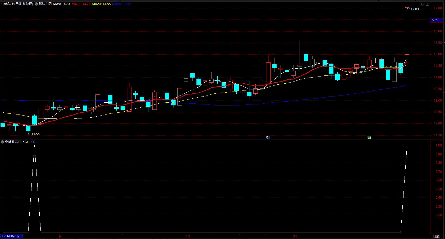
Task: Select the MA10: 14.70 indicator label
Action: pos(81,4)
